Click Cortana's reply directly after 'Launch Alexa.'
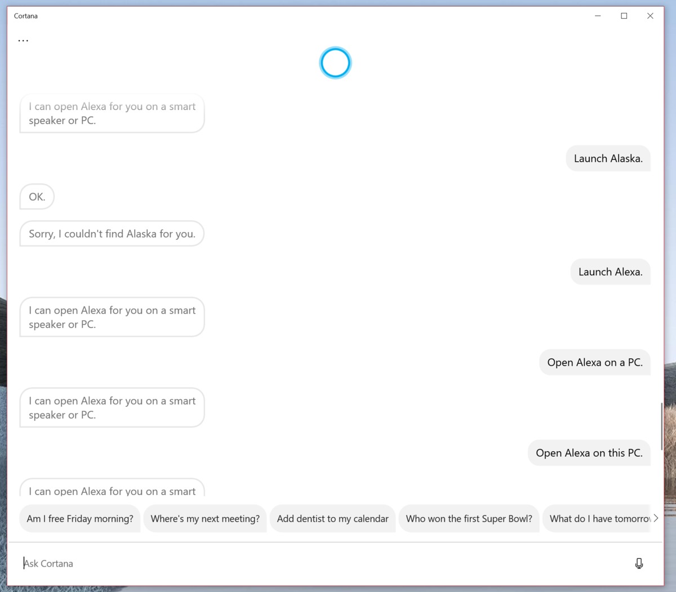This screenshot has width=676, height=592. (112, 317)
